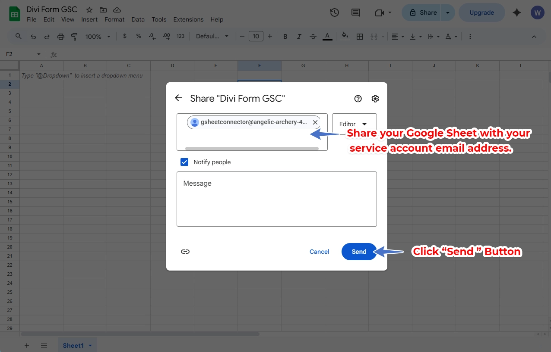Remove the gsheetconnector service account chip
The height and width of the screenshot is (352, 551).
(x=315, y=122)
